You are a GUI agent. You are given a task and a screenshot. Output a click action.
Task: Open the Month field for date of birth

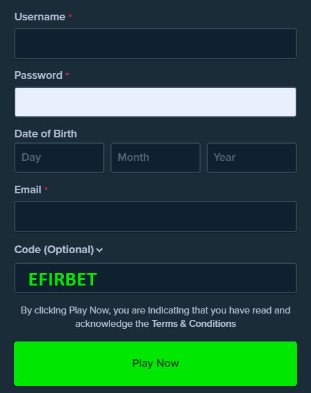click(155, 158)
